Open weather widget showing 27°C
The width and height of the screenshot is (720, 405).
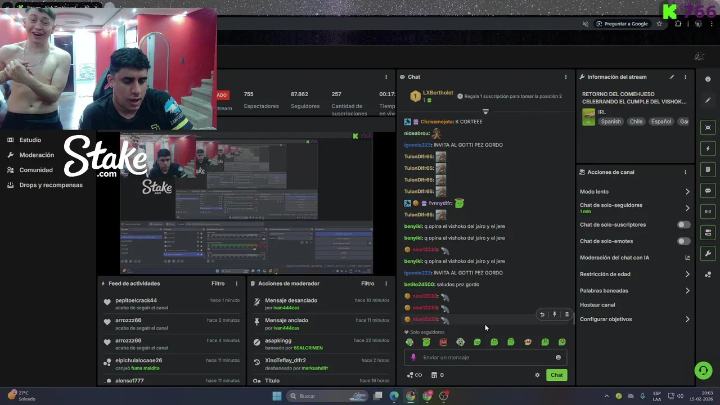21,396
